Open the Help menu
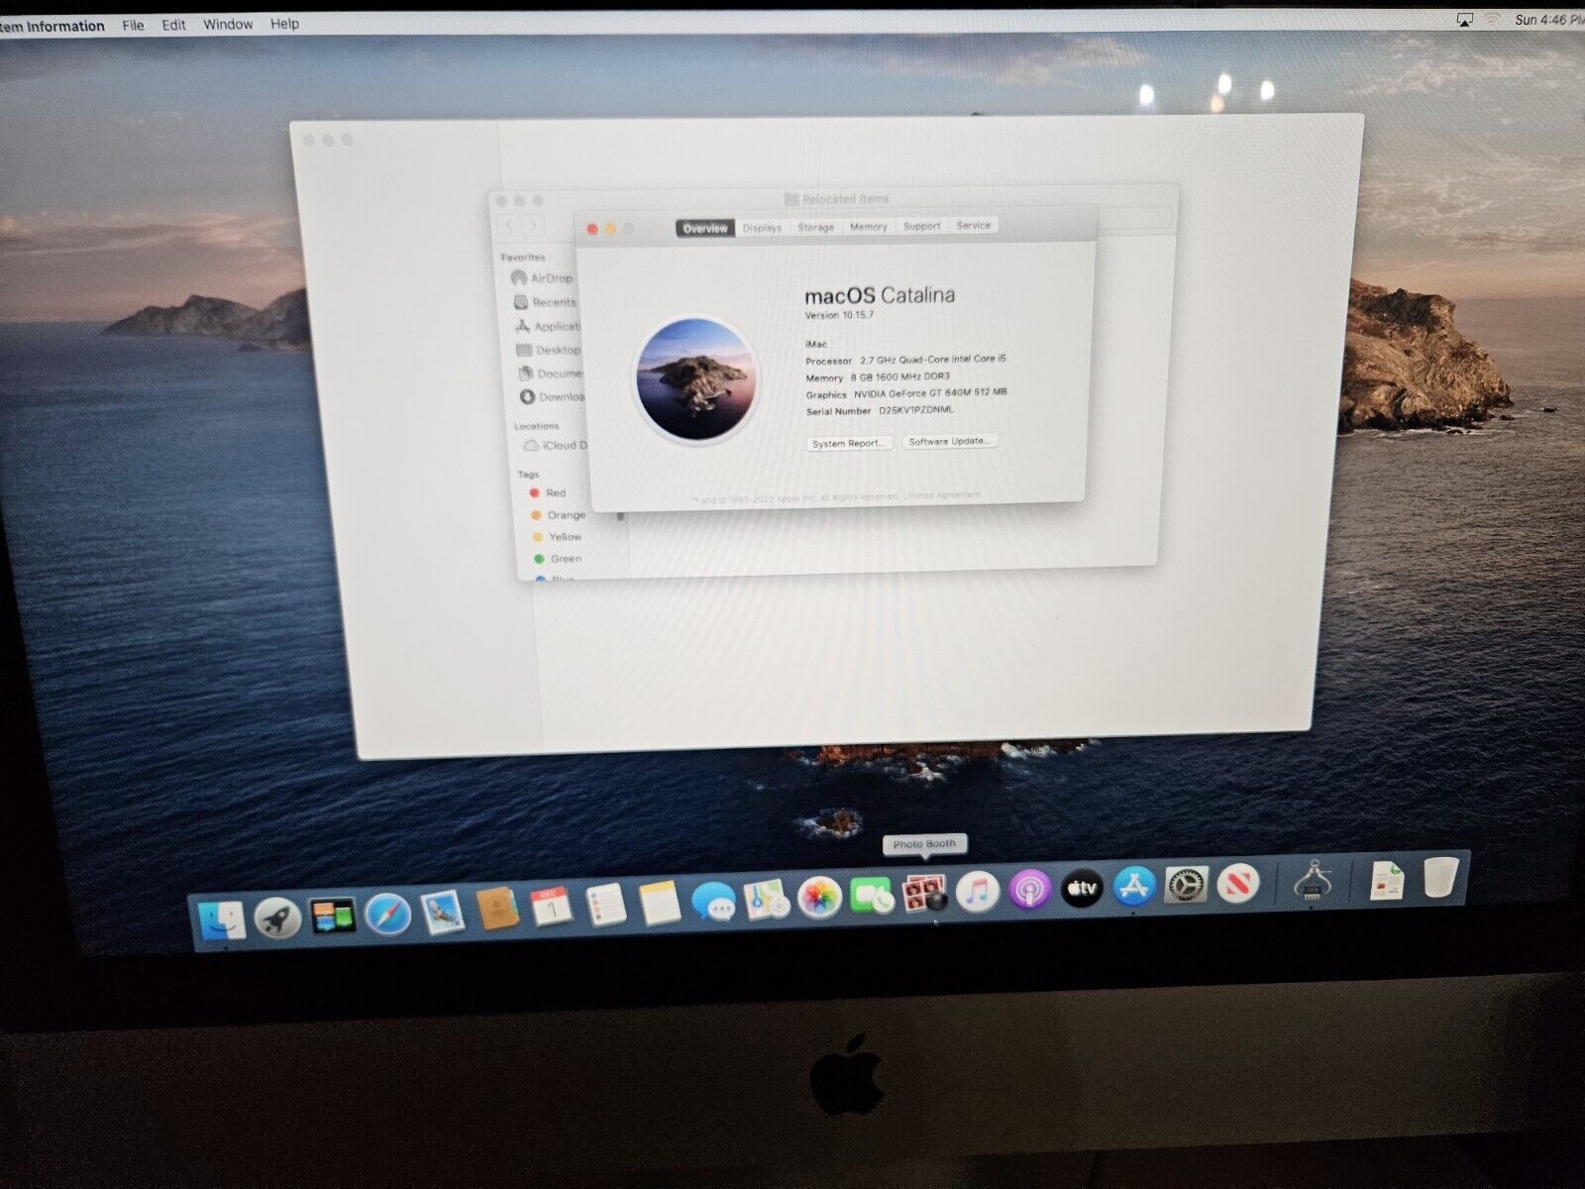This screenshot has height=1189, width=1585. [284, 24]
